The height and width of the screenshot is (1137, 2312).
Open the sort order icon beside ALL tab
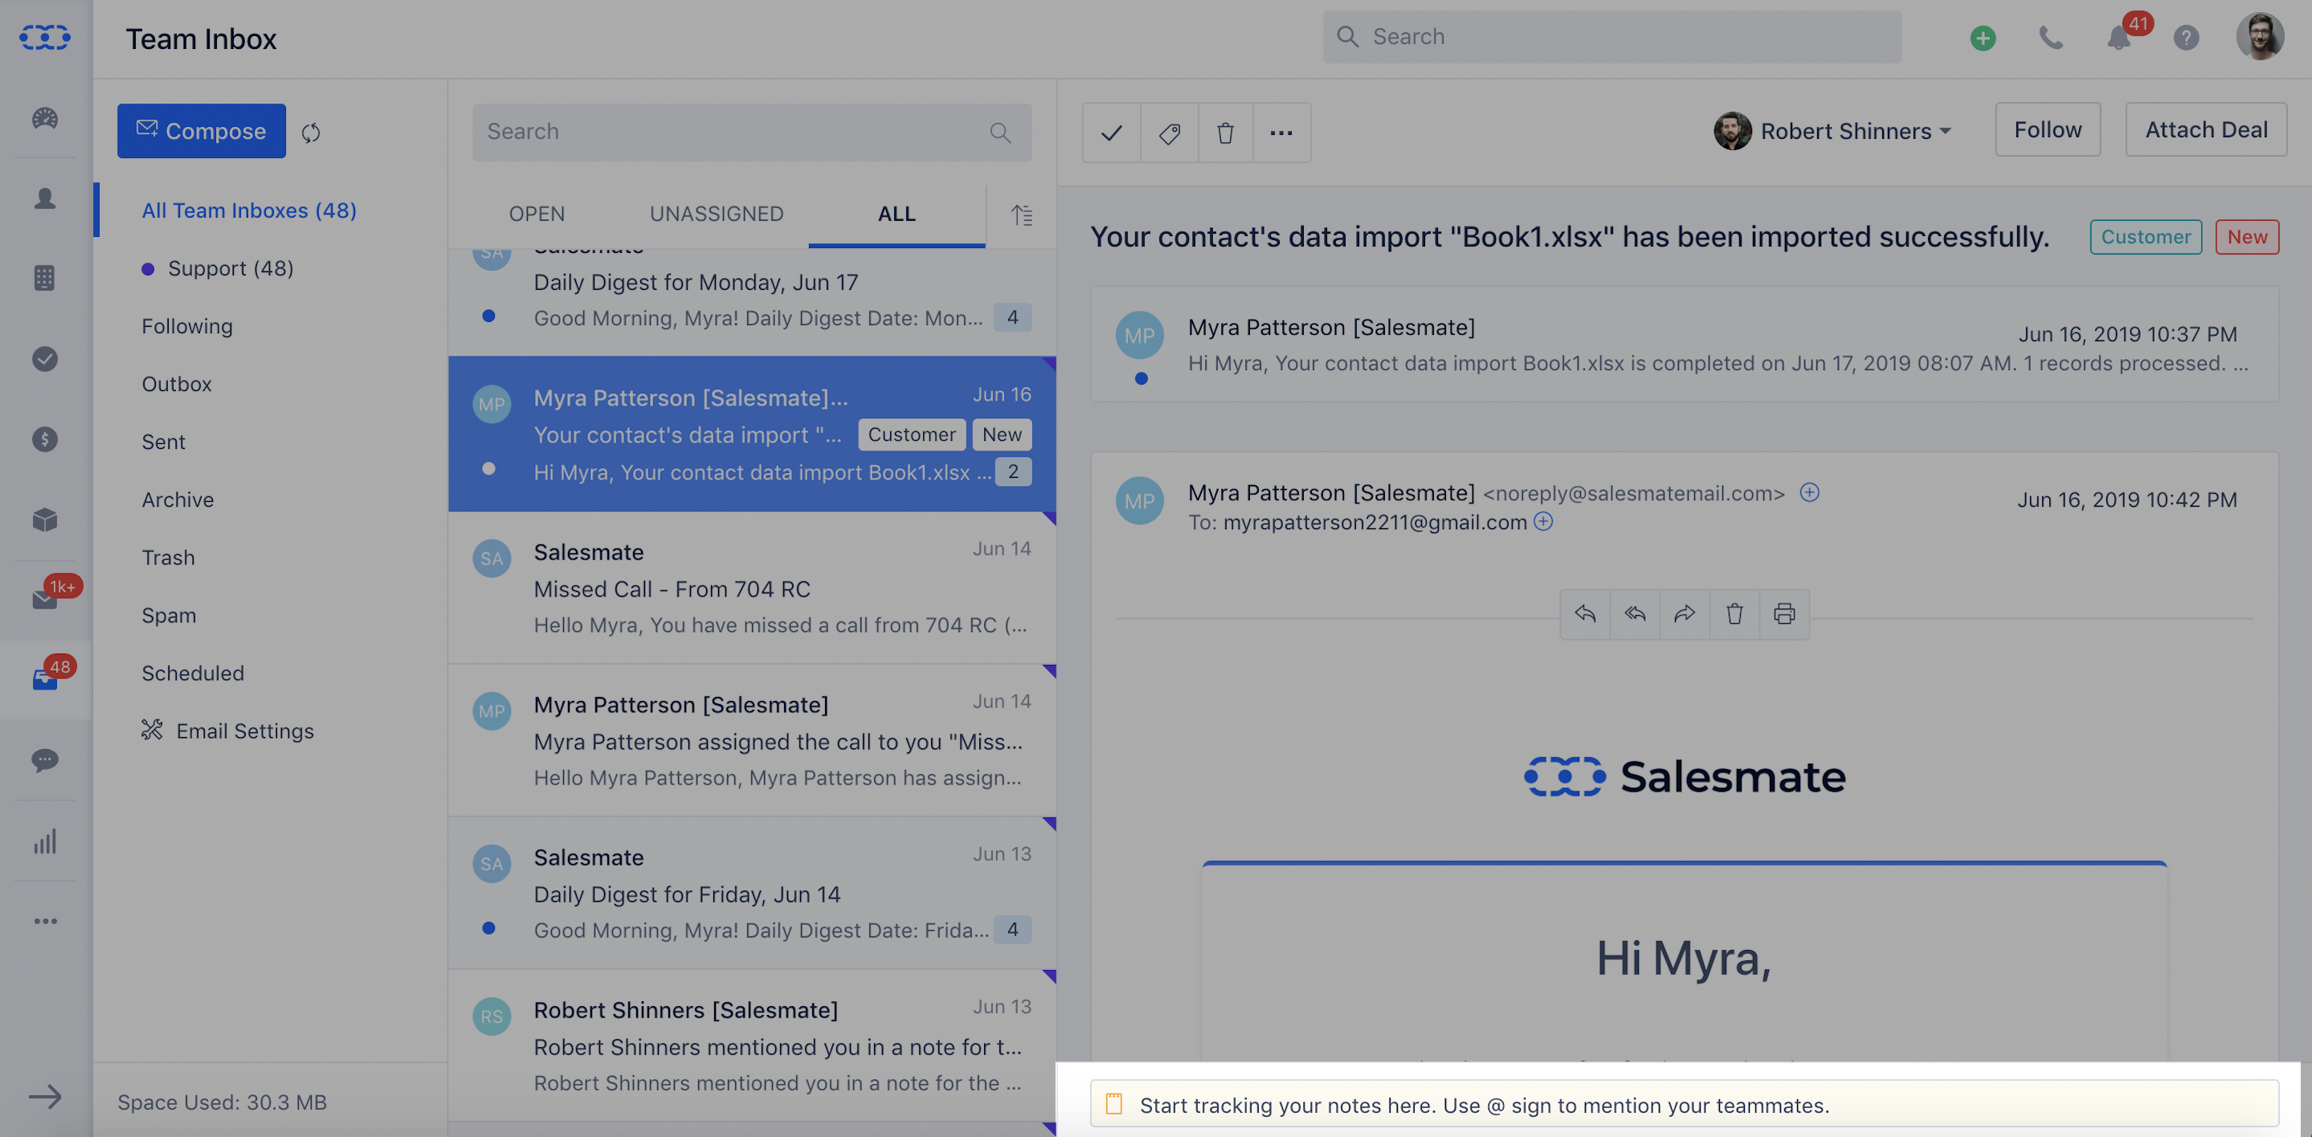1021,215
